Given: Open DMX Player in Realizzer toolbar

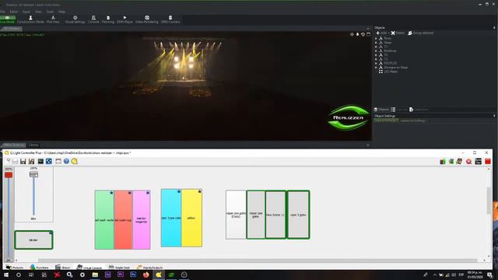Looking at the screenshot, I should pyautogui.click(x=124, y=19).
